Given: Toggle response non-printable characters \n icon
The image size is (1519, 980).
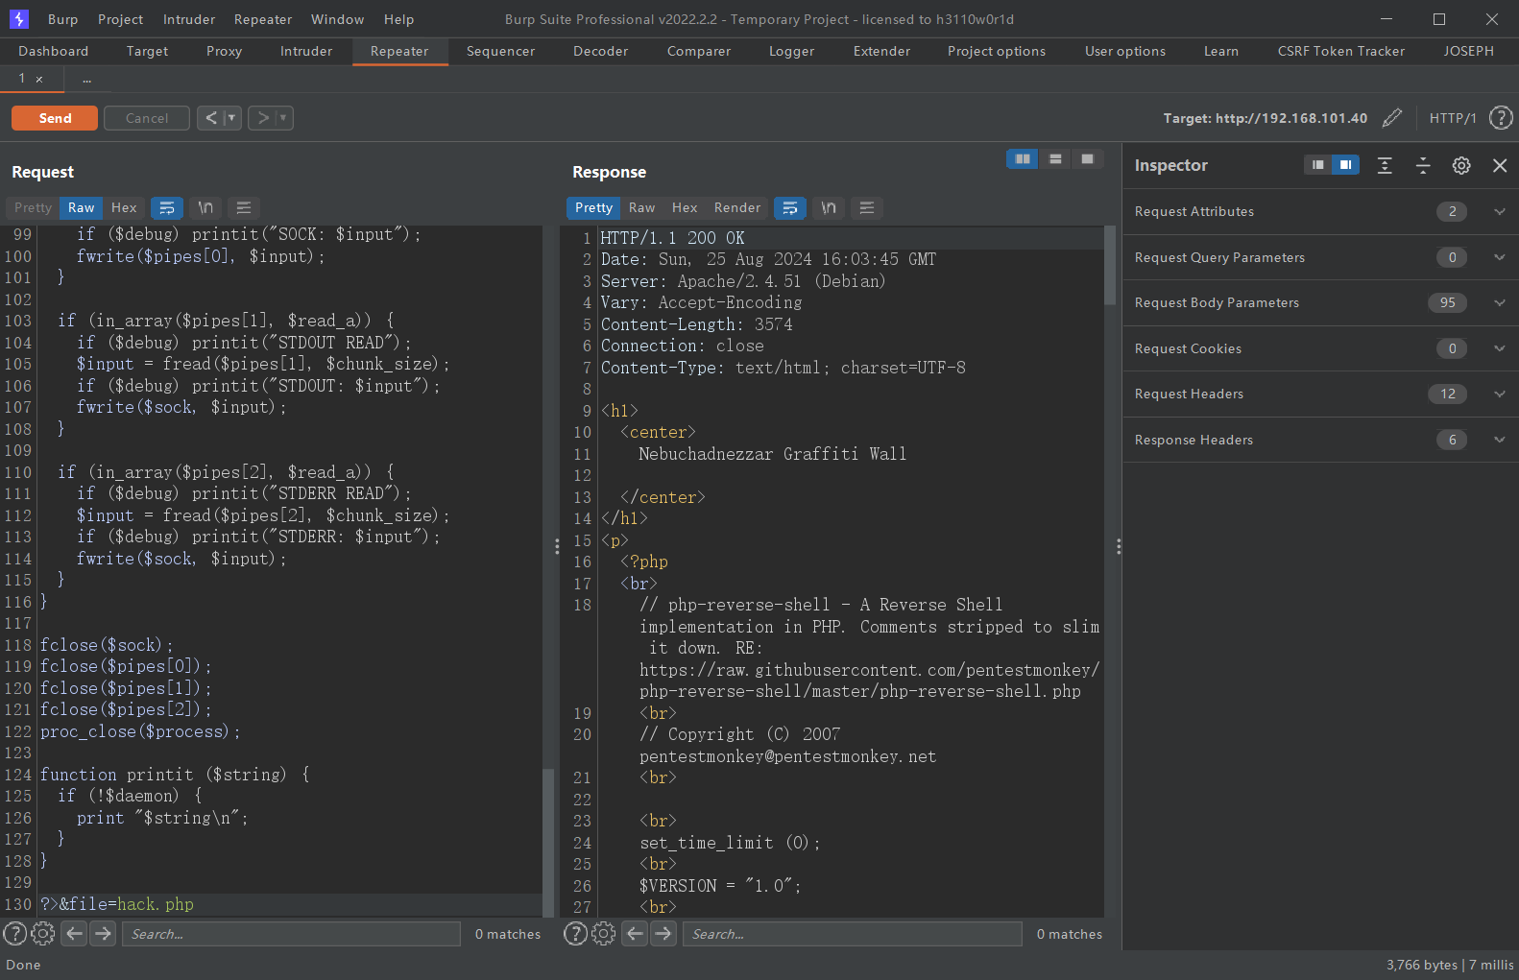Looking at the screenshot, I should point(829,207).
